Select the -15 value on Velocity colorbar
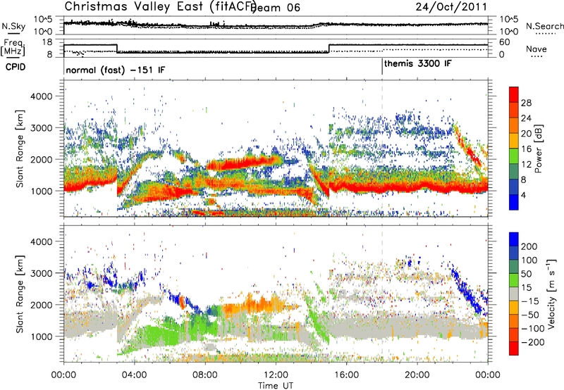 (530, 301)
